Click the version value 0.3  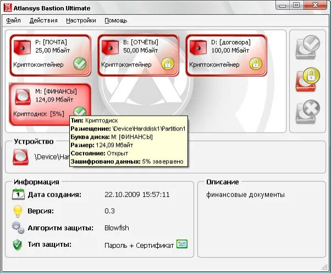[x=109, y=211]
